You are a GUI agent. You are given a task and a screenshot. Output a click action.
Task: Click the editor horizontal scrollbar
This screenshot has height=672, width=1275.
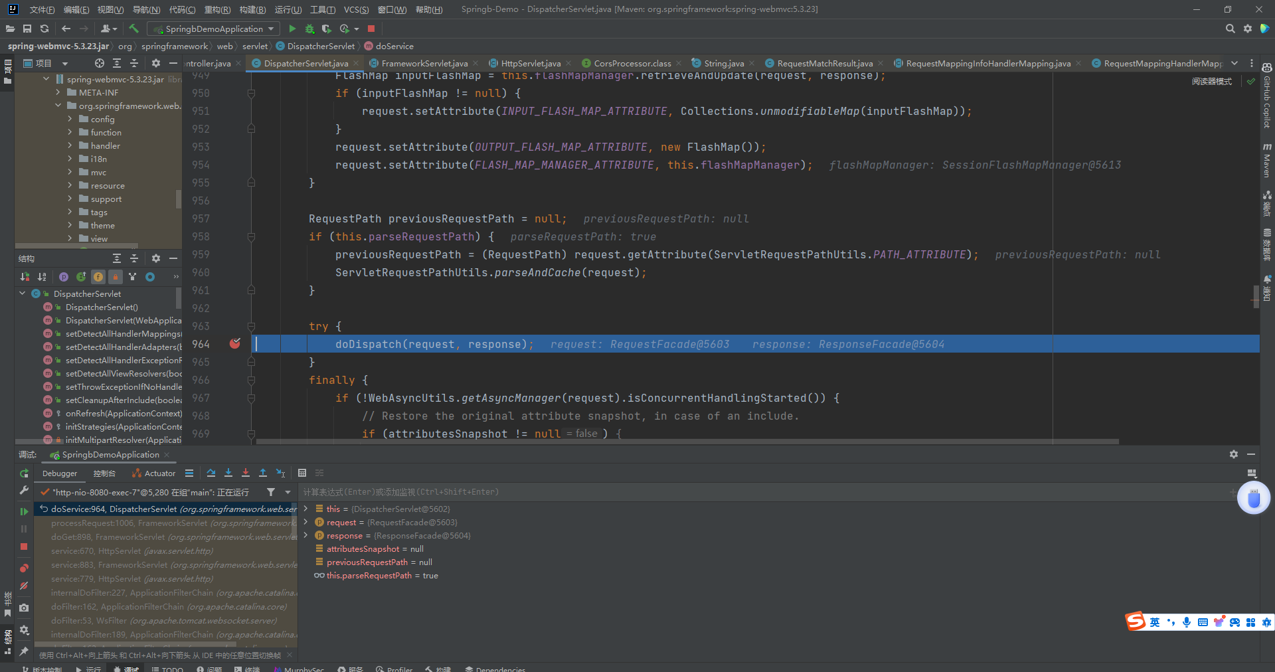point(687,441)
